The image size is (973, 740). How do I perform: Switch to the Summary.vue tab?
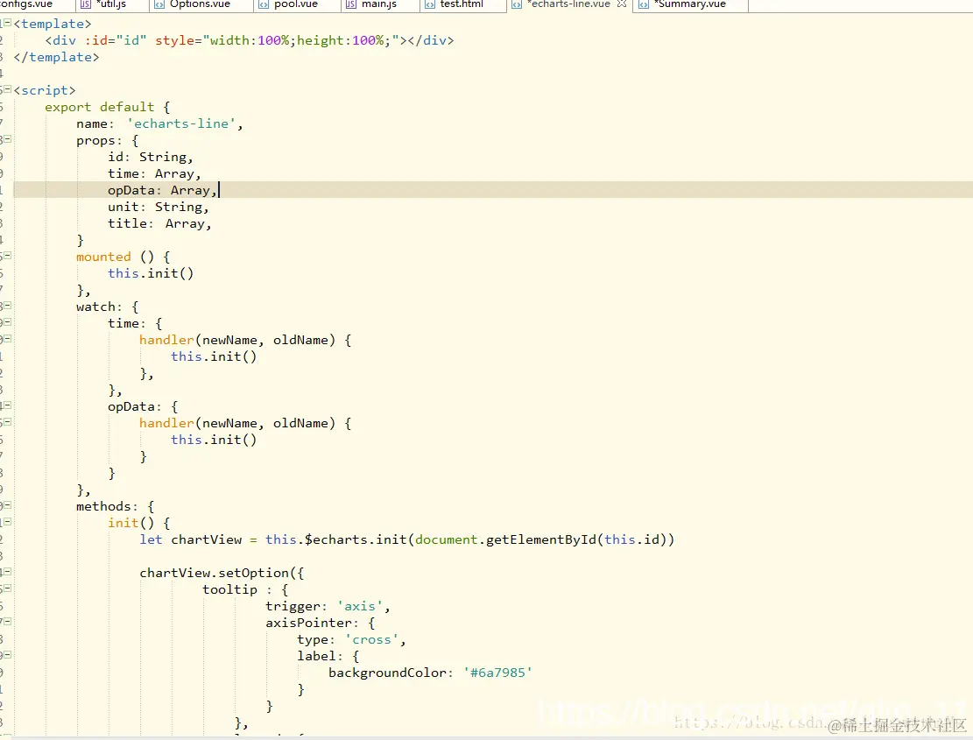click(692, 4)
